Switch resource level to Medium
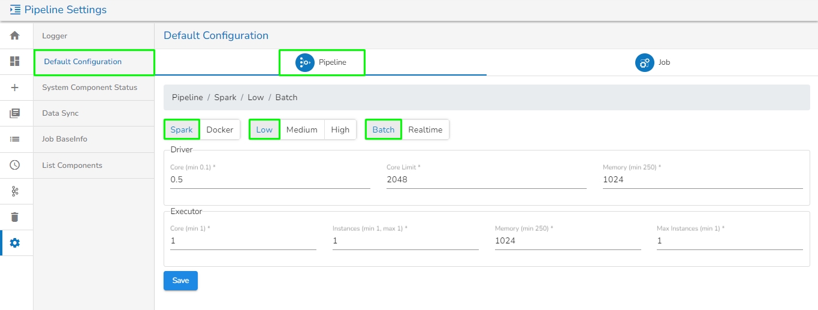The image size is (818, 310). tap(301, 130)
